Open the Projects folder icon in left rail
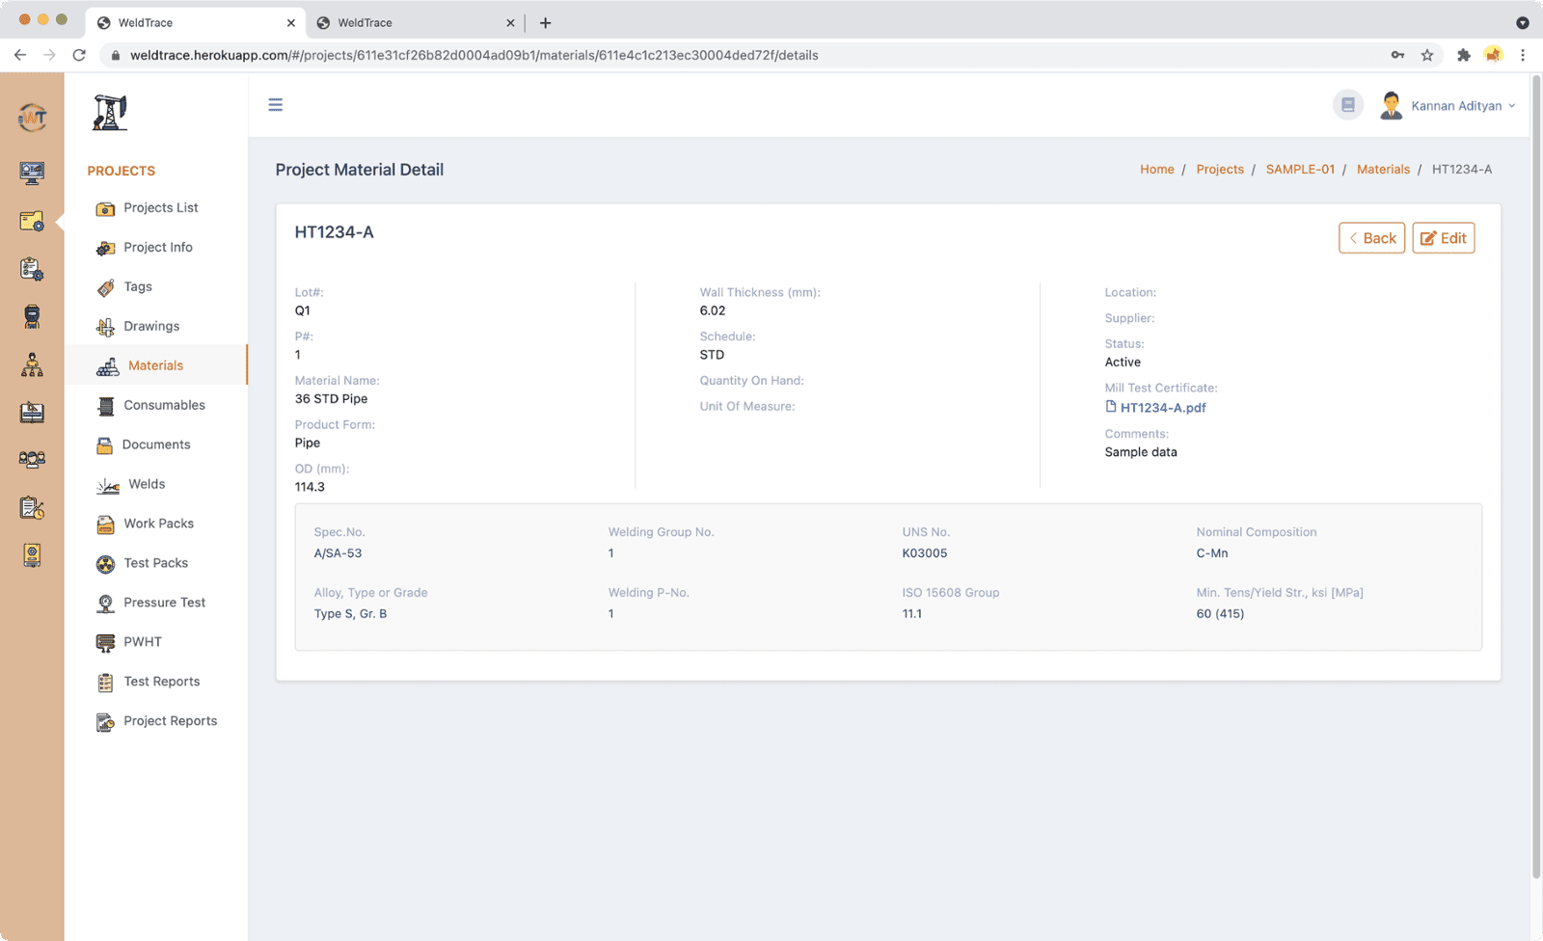 pyautogui.click(x=32, y=222)
